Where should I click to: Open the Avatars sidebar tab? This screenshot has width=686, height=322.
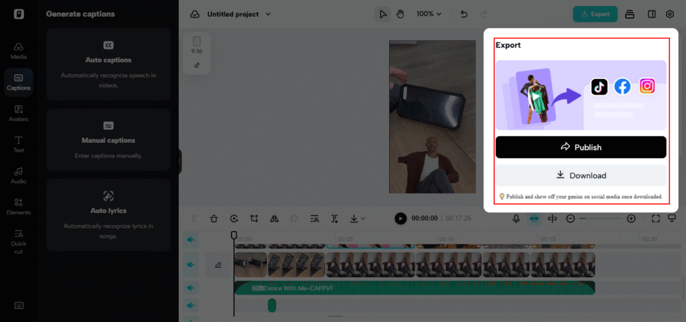(x=18, y=113)
